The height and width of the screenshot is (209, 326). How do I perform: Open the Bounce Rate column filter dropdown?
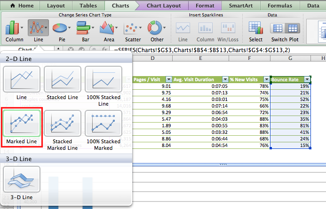(307, 80)
